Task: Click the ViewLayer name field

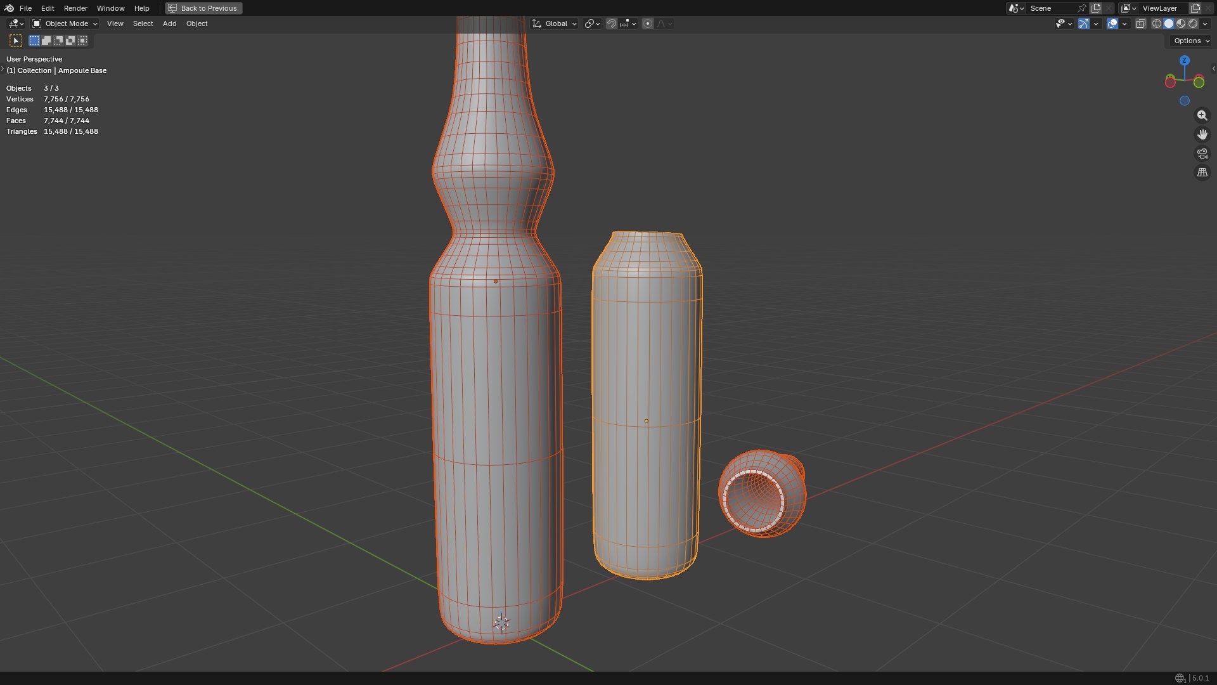Action: click(x=1163, y=8)
